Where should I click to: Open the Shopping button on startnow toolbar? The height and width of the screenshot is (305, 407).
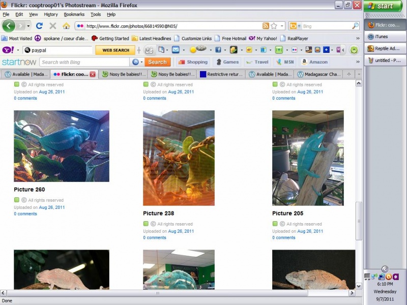(x=193, y=62)
